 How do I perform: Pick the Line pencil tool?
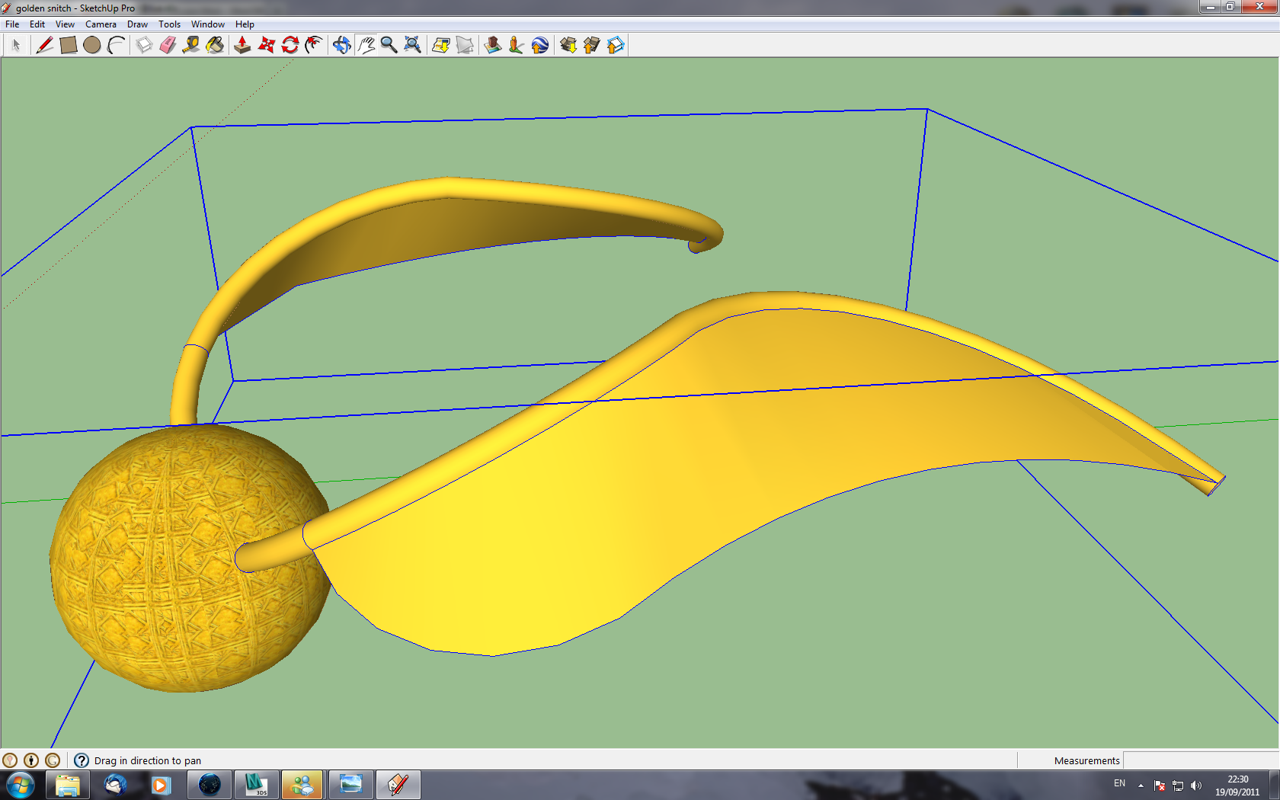44,45
